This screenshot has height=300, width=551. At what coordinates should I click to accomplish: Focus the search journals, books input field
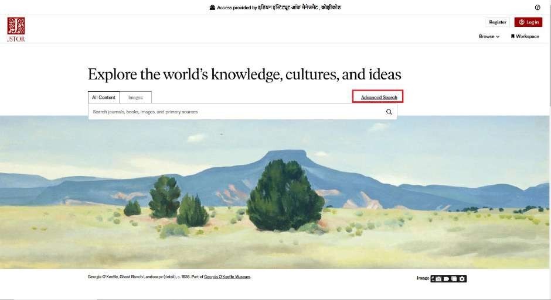click(x=236, y=112)
